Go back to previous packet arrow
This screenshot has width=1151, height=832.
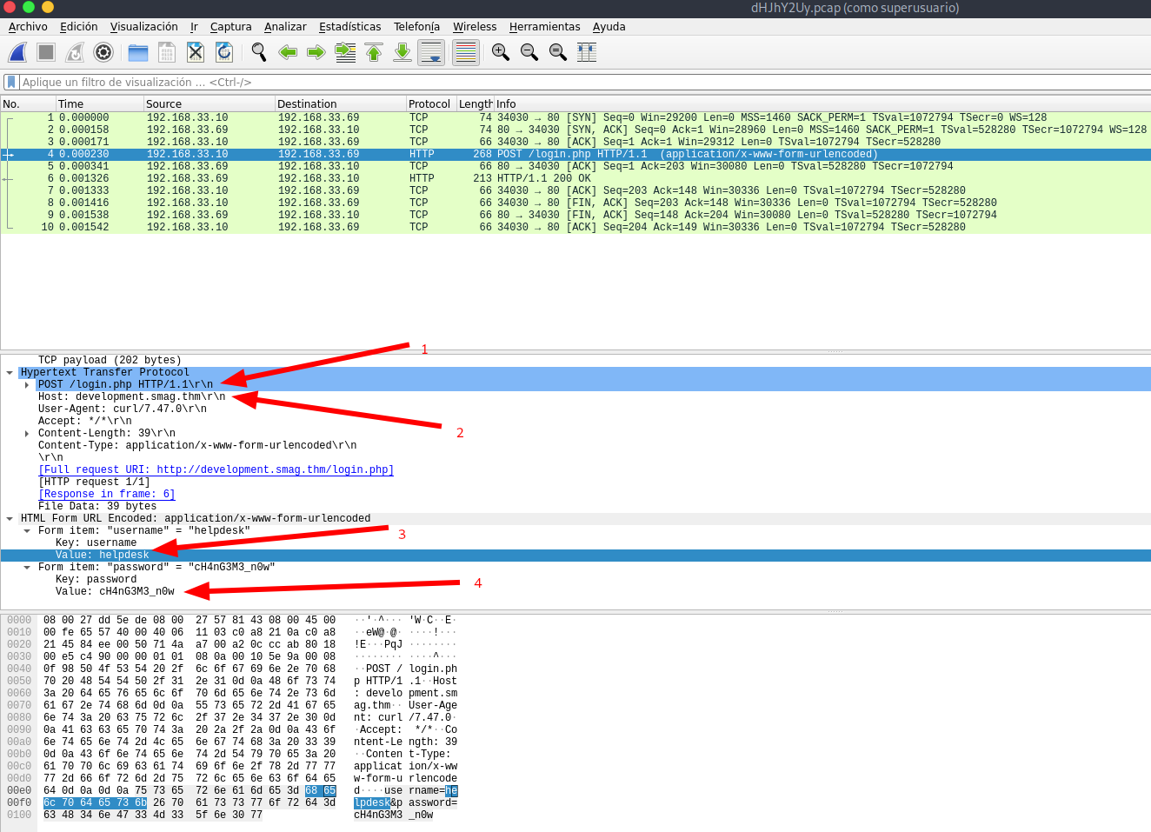coord(288,52)
